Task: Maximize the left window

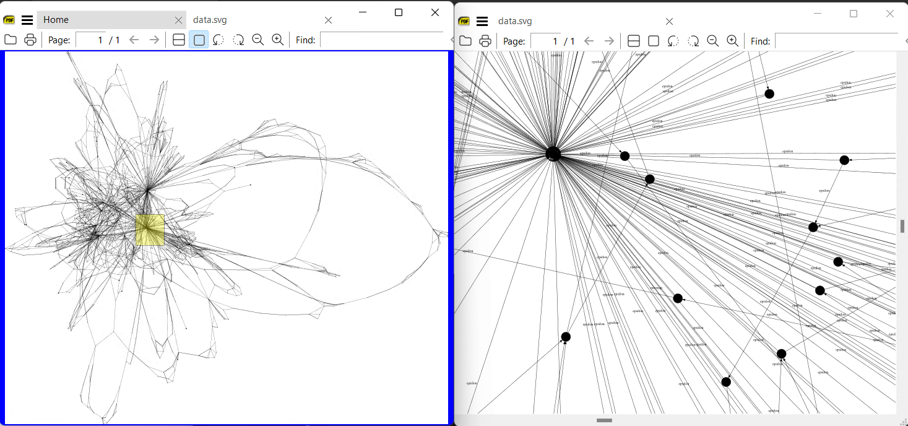Action: click(x=399, y=12)
